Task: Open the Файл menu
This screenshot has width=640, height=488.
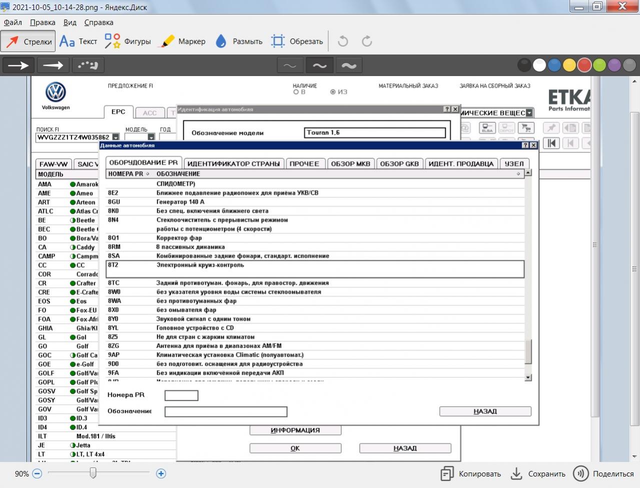Action: [13, 23]
